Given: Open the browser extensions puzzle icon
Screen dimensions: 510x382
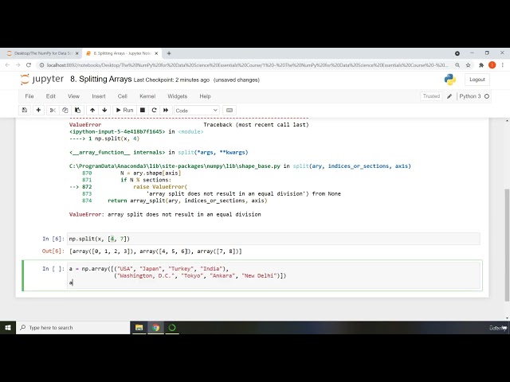Looking at the screenshot, I should pyautogui.click(x=481, y=65).
